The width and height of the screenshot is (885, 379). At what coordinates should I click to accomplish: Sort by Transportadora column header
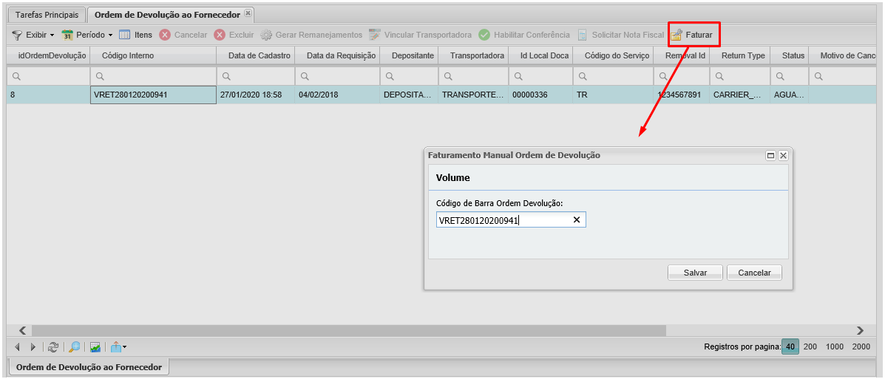473,56
